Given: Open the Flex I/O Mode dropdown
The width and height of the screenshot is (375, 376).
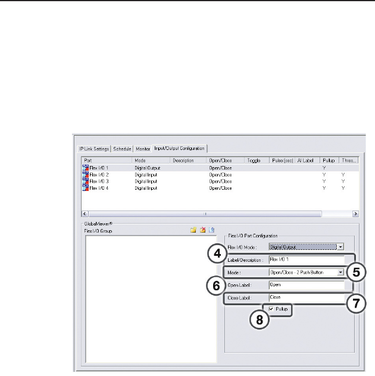Looking at the screenshot, I should [340, 246].
